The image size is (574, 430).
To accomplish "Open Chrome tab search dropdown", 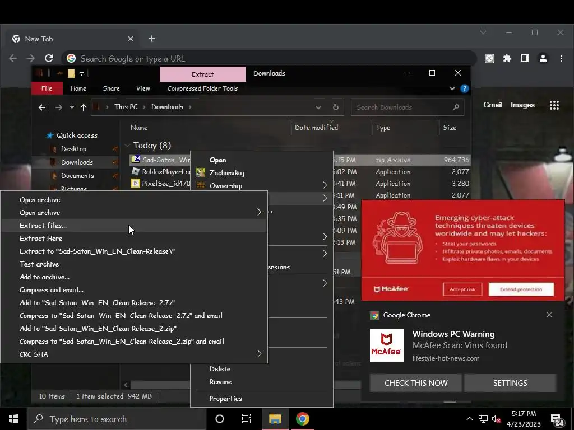I will pyautogui.click(x=483, y=32).
